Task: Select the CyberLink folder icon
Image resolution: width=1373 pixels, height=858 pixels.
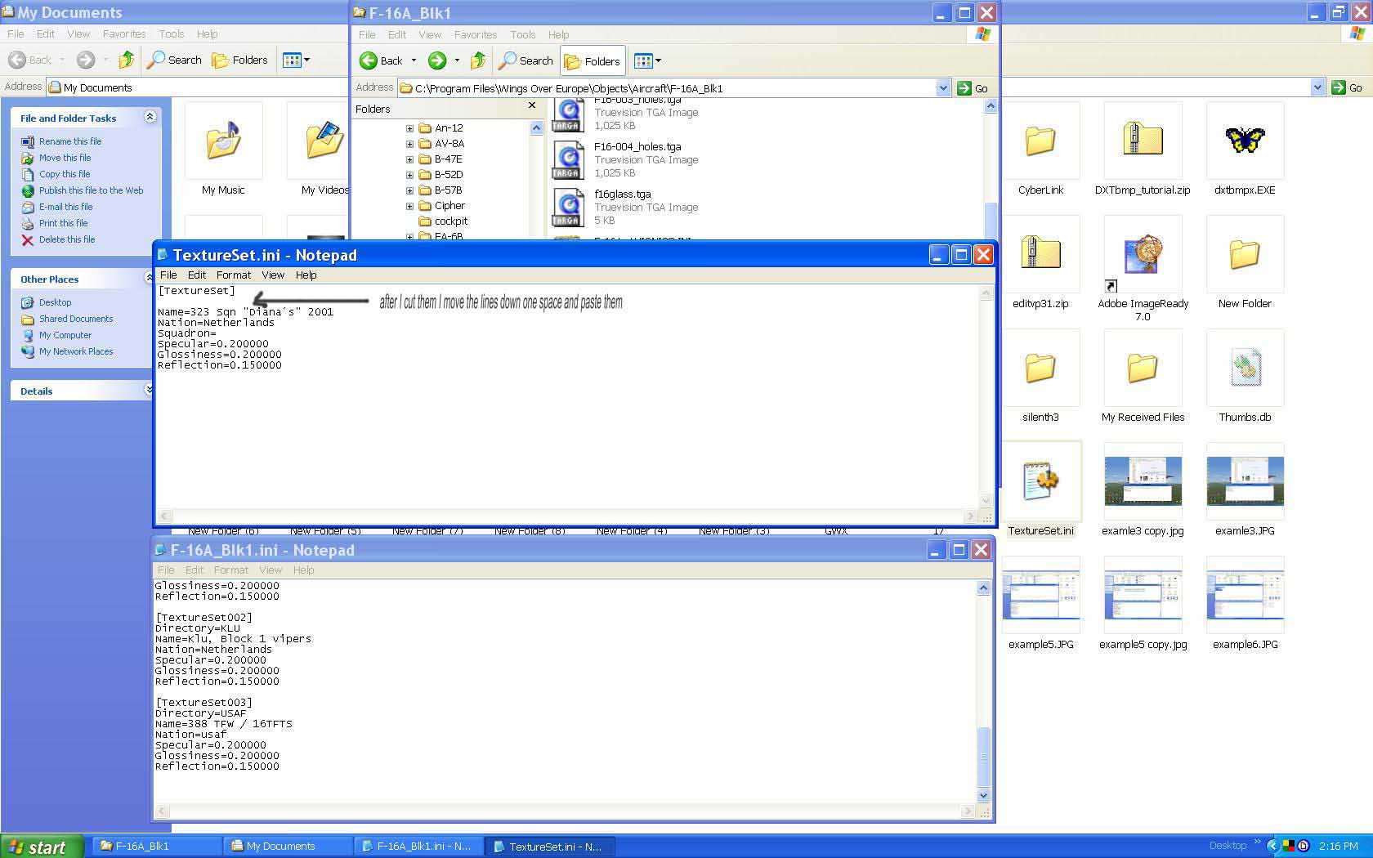Action: [1040, 141]
